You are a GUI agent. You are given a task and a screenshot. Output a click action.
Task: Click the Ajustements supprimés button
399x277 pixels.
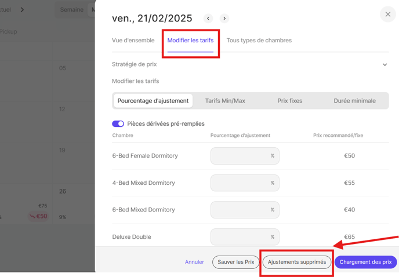(297, 262)
